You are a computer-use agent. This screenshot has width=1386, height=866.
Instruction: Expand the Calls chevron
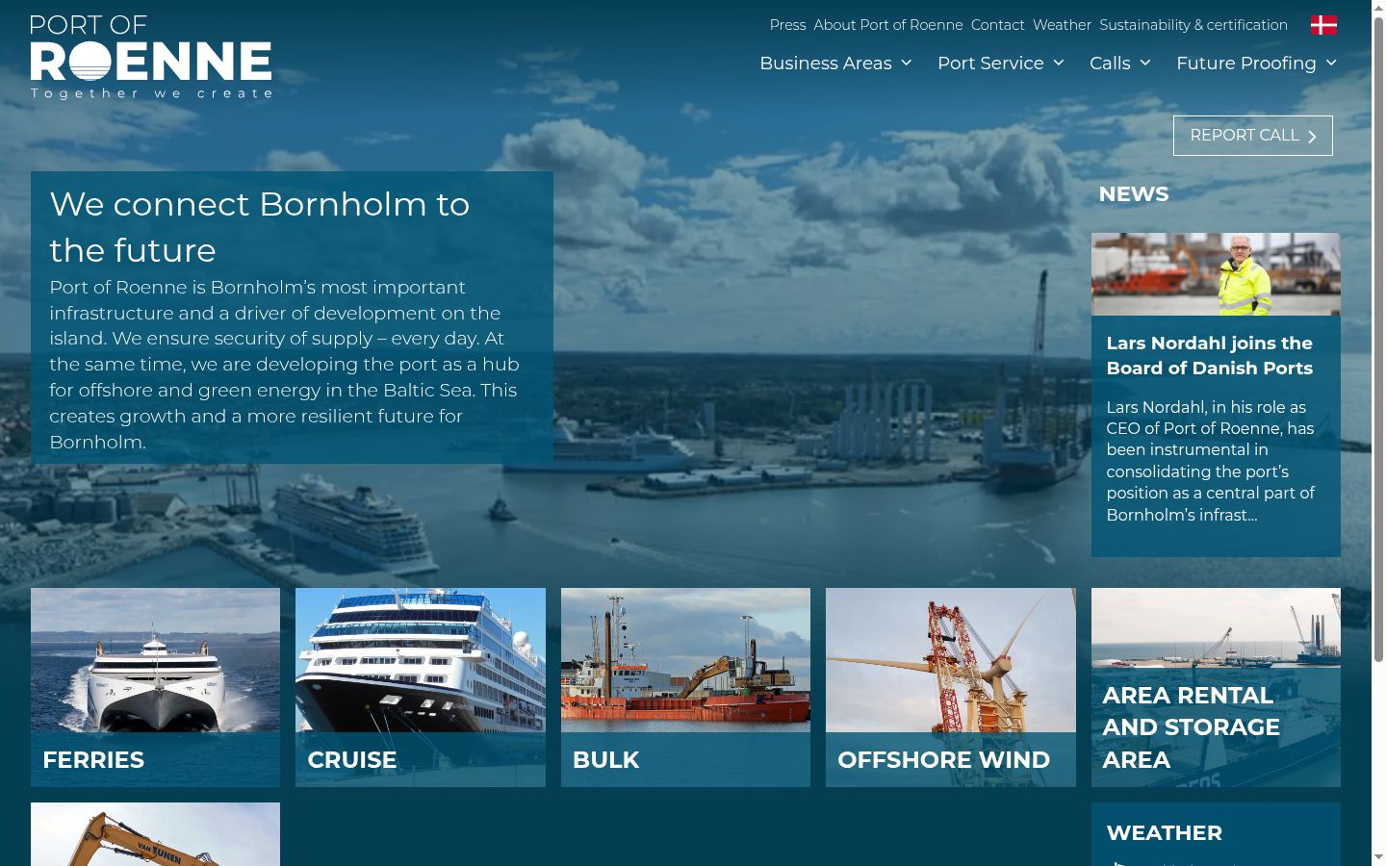coord(1144,63)
